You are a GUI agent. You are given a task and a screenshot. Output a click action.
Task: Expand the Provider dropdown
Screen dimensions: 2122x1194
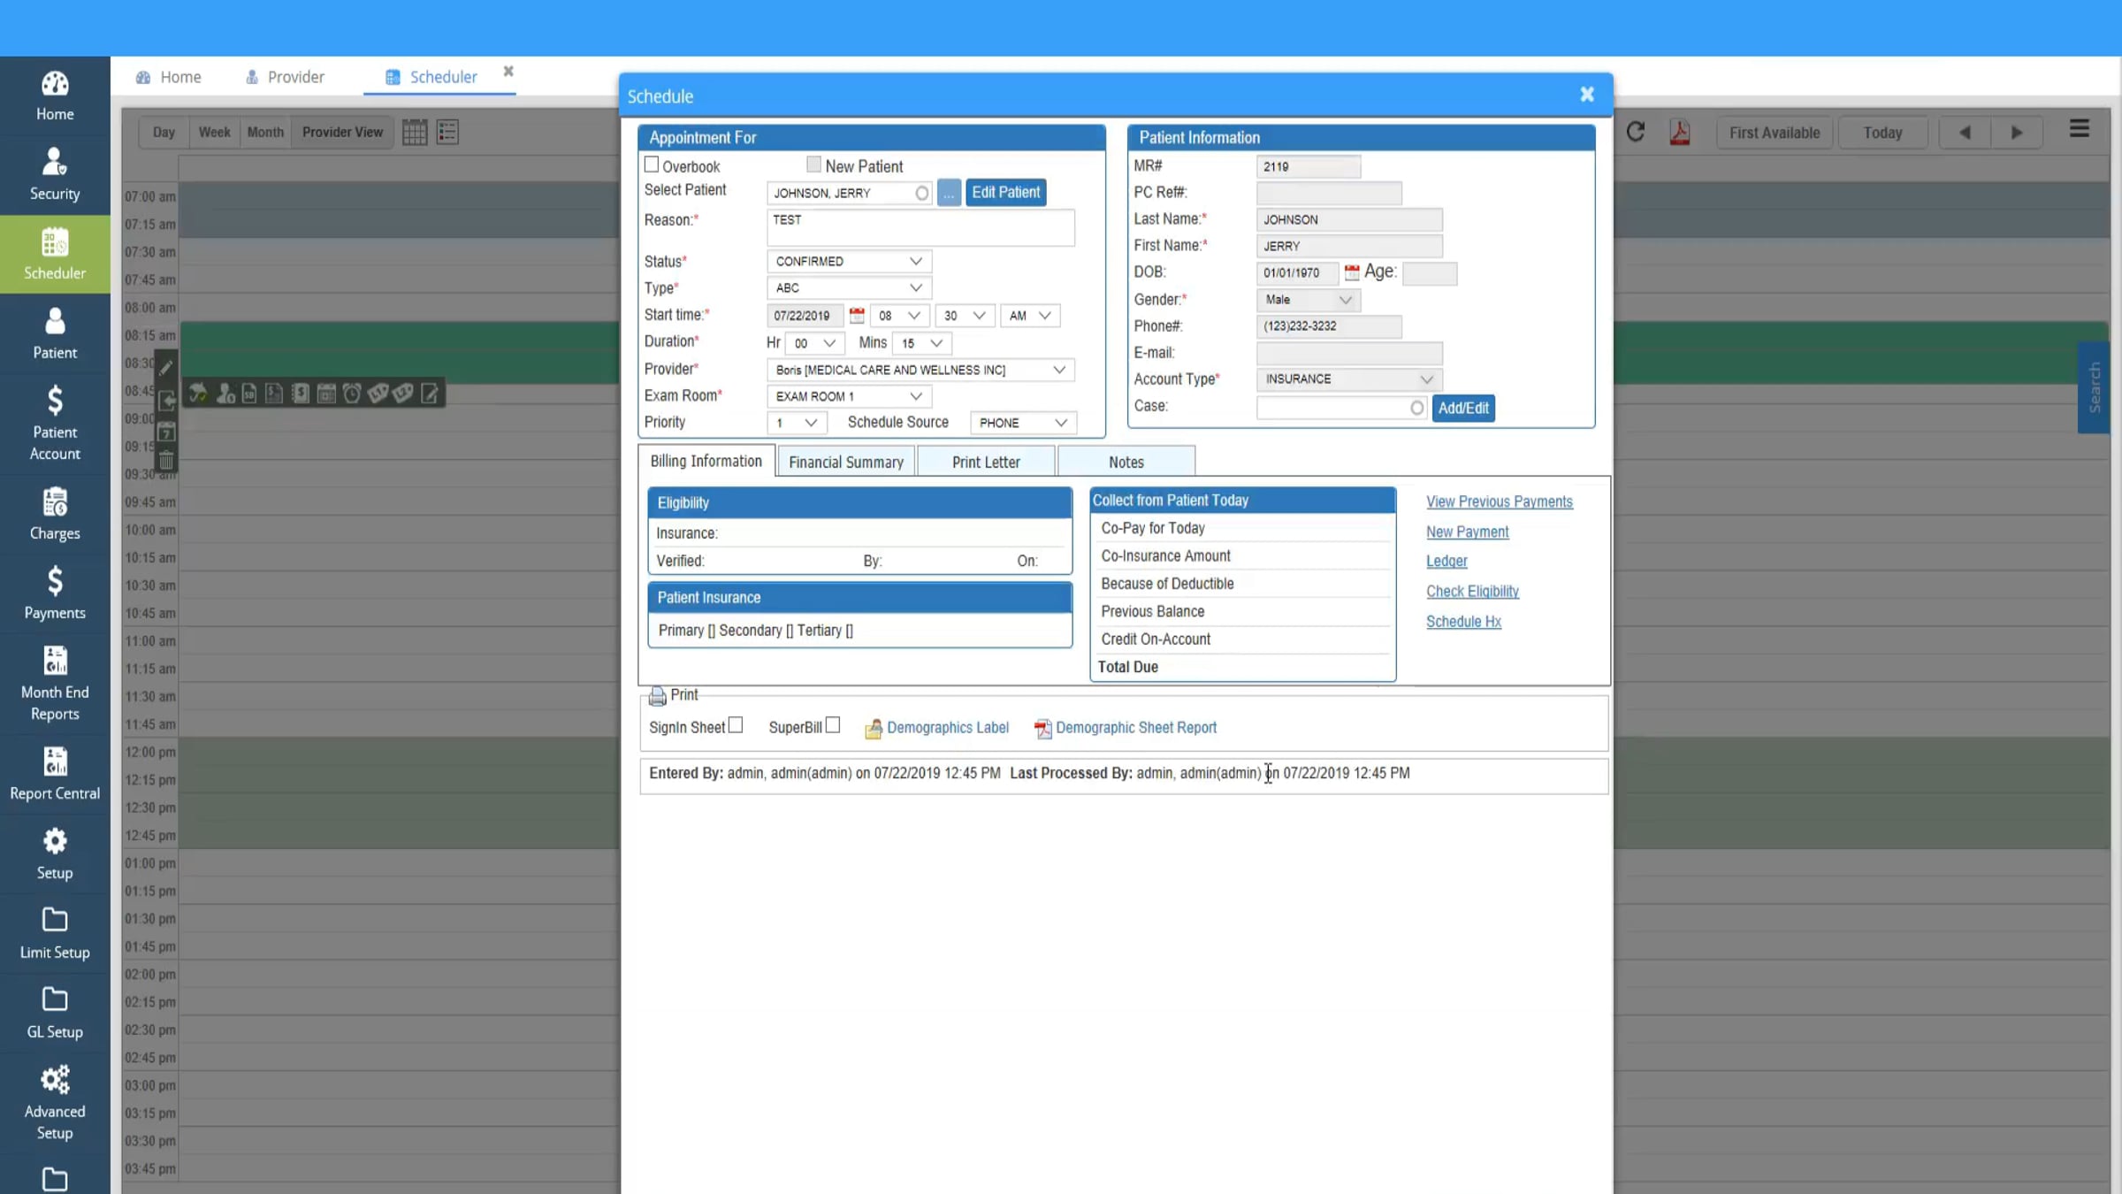pos(920,370)
